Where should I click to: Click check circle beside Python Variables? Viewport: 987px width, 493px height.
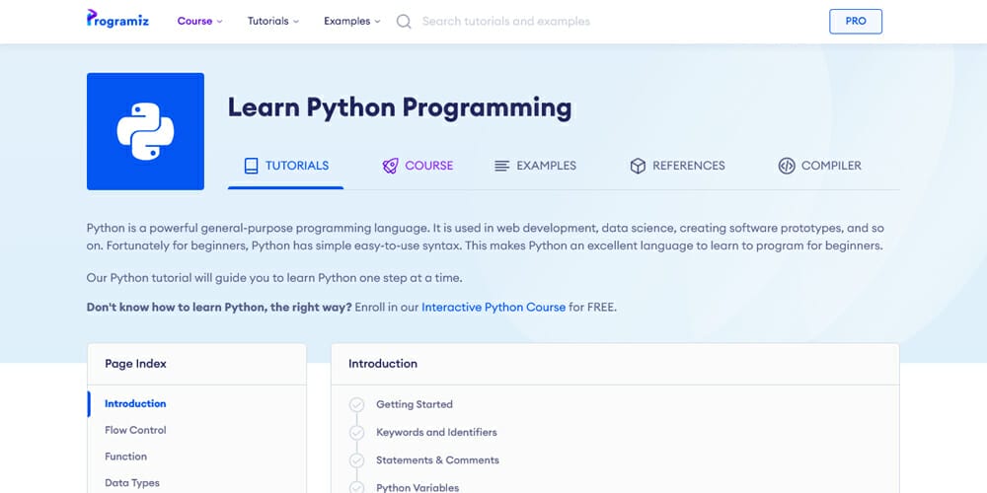357,488
